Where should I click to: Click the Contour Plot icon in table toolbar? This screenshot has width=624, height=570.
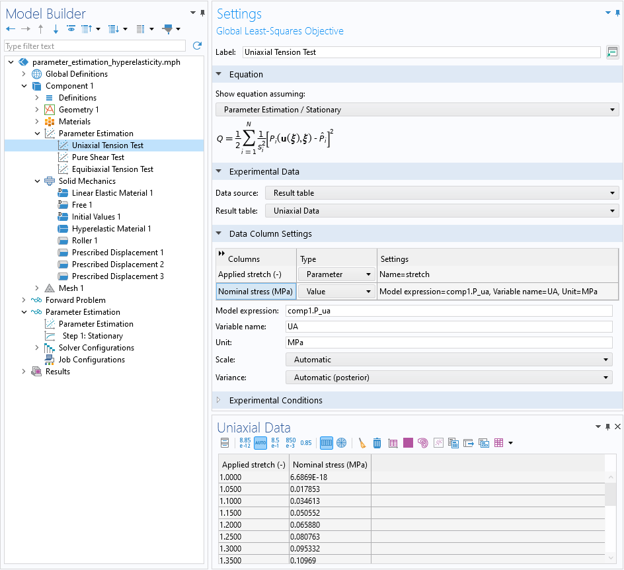(x=423, y=442)
